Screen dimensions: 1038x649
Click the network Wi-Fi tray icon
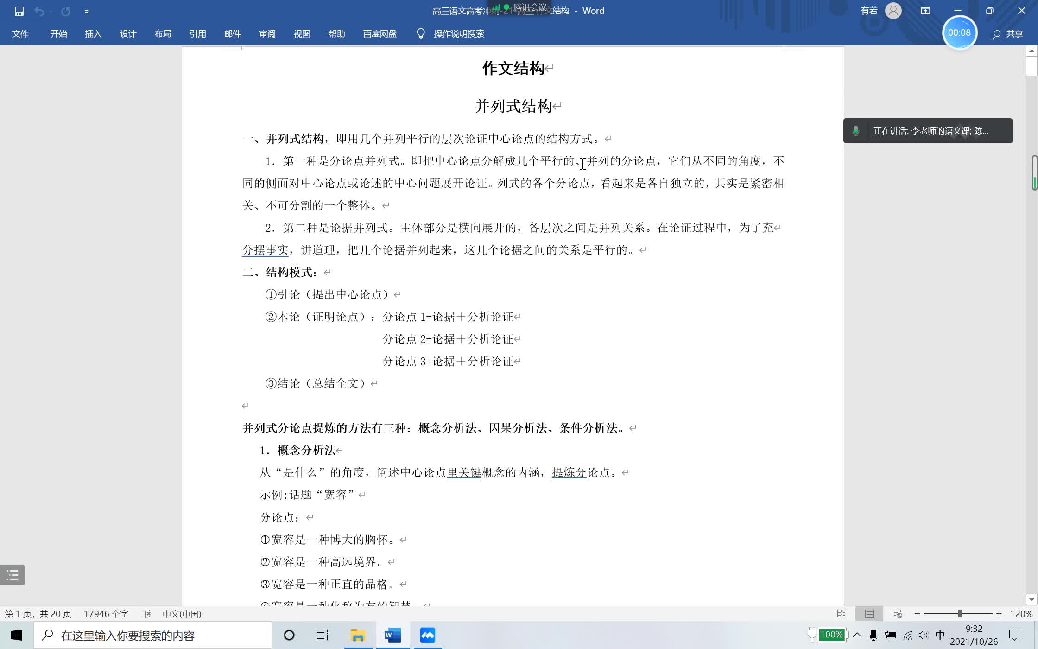(x=908, y=635)
